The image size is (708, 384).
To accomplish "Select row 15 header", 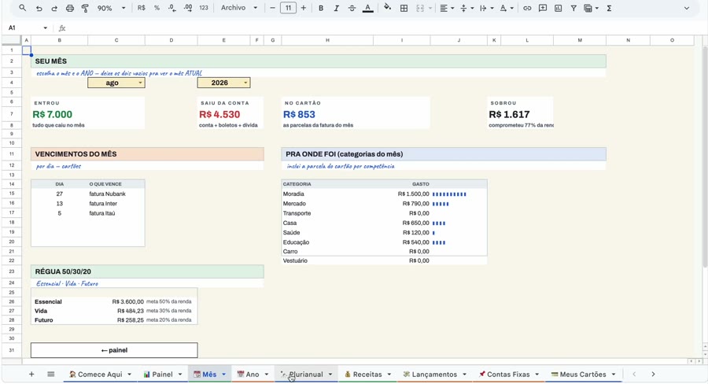I will (x=12, y=194).
